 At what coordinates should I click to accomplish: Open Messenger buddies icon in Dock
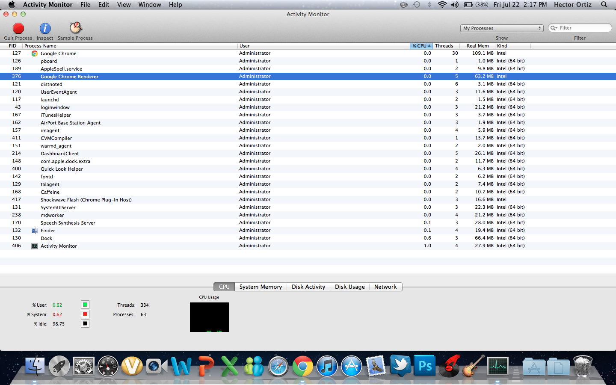[254, 367]
